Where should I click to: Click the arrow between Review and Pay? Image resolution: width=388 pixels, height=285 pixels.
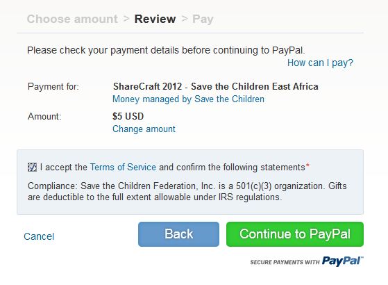tap(185, 19)
